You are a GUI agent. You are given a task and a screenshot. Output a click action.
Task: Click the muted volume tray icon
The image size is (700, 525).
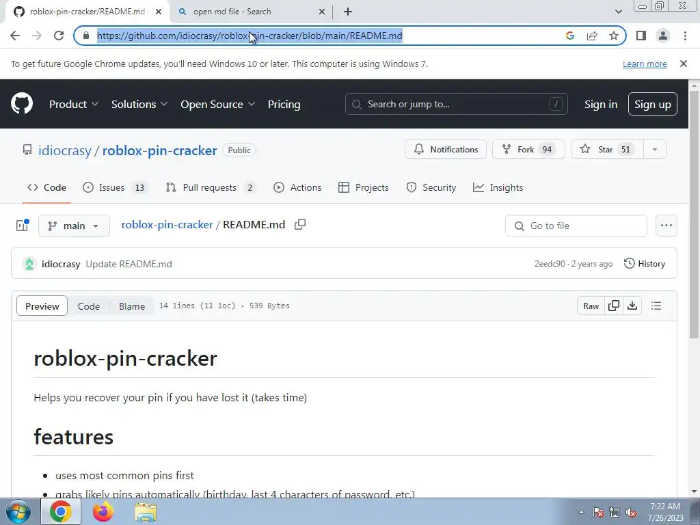coord(631,513)
